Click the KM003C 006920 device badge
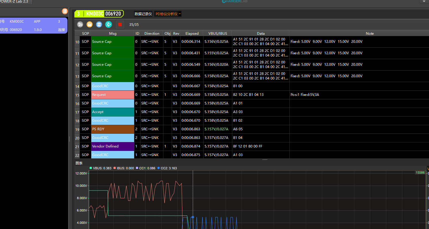This screenshot has height=229, width=429. pyautogui.click(x=99, y=13)
